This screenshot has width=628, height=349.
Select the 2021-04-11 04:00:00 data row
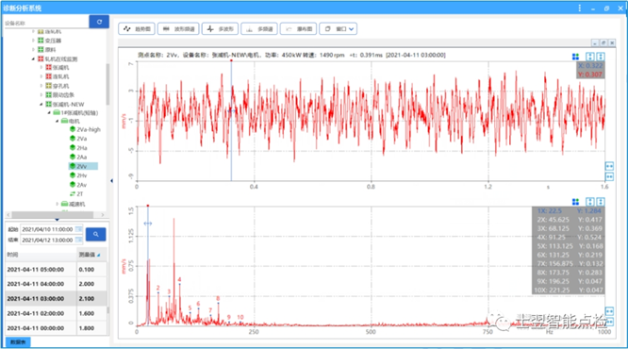click(x=56, y=284)
